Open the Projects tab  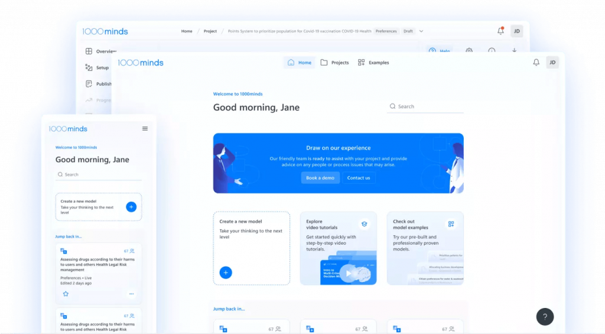coord(334,63)
